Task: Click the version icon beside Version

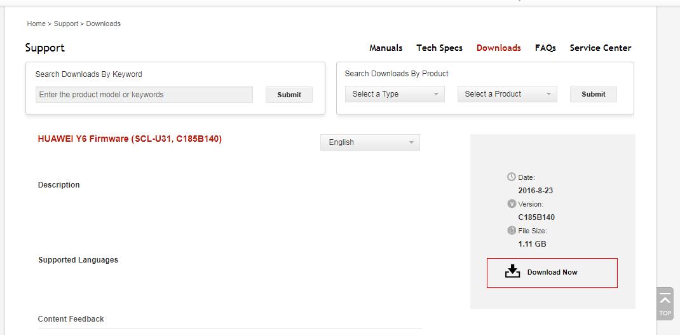Action: pos(512,203)
